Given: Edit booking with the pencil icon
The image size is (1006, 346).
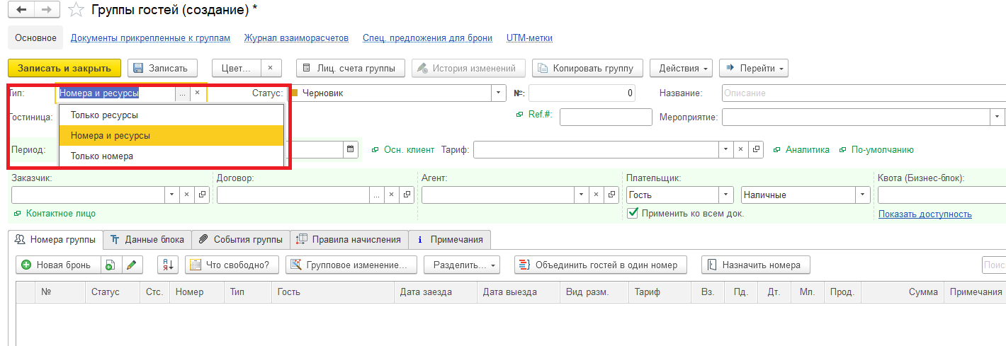Looking at the screenshot, I should click(131, 265).
